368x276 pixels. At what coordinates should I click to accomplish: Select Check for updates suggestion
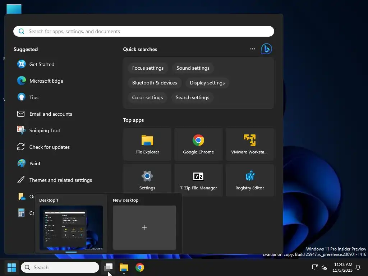click(43, 147)
